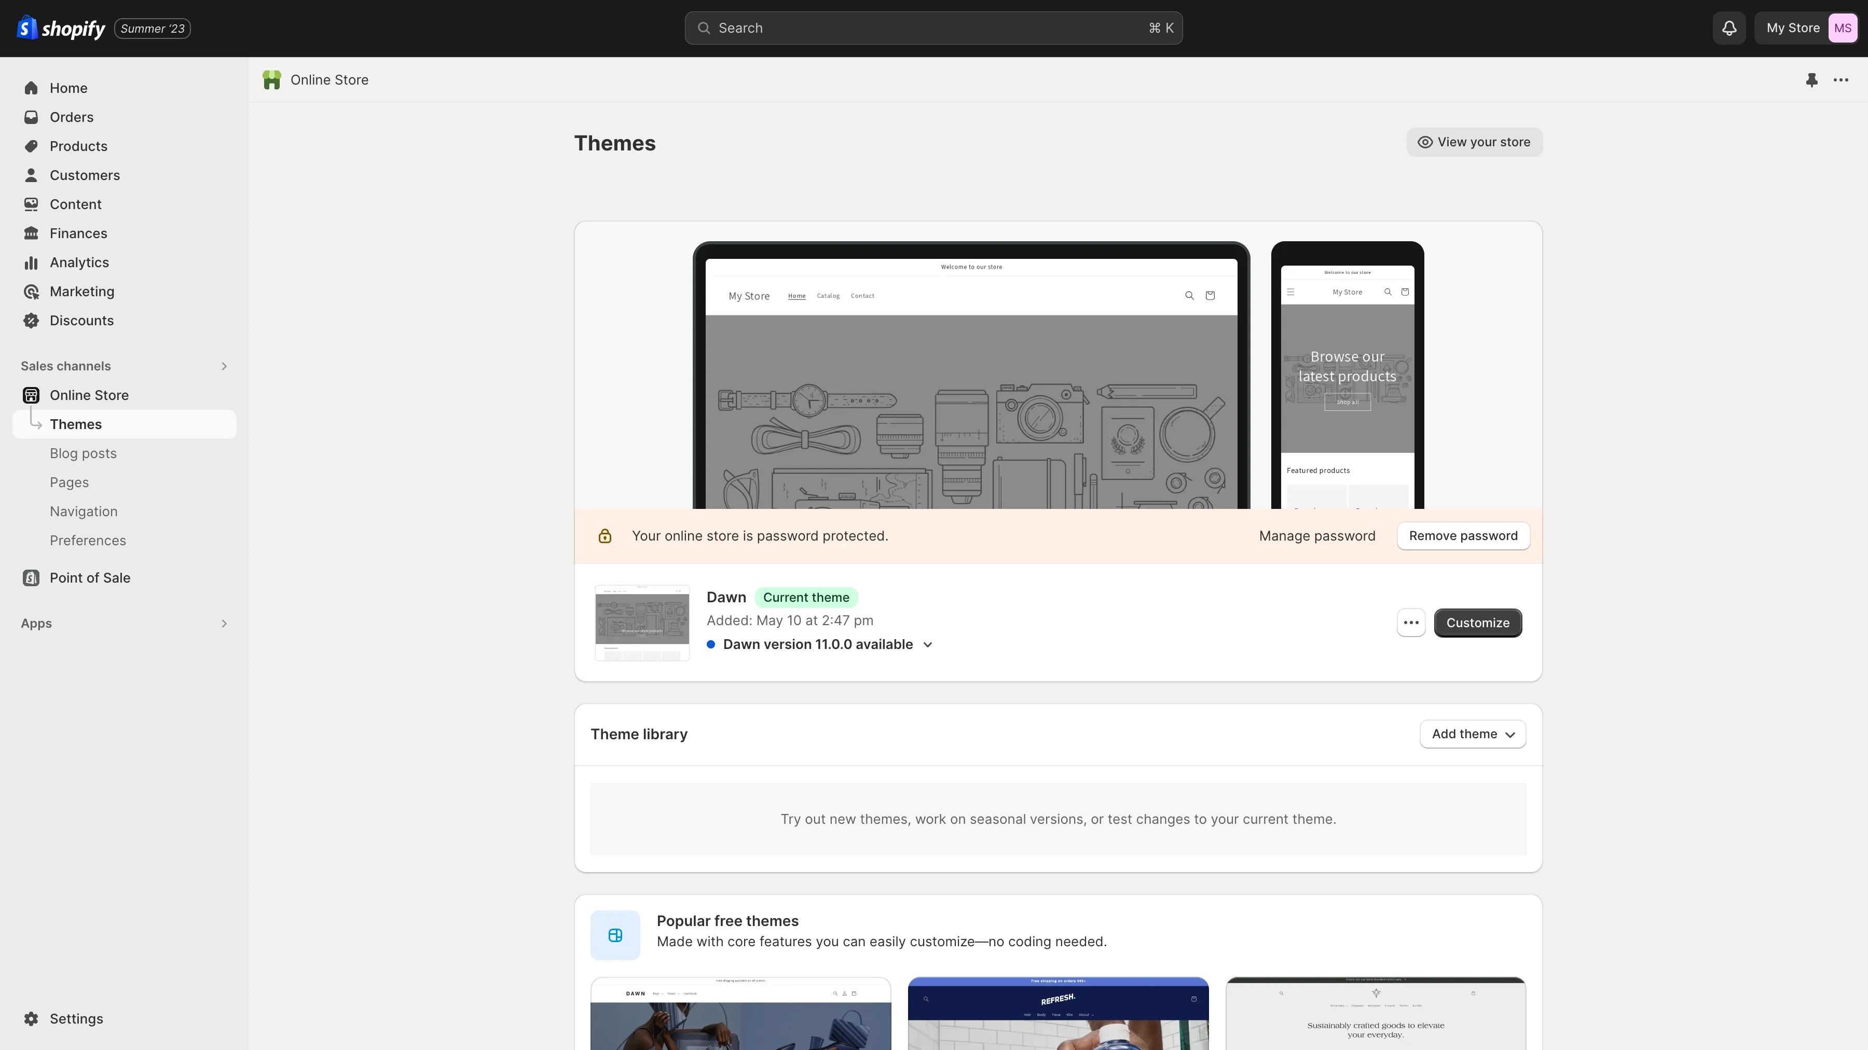Image resolution: width=1868 pixels, height=1050 pixels.
Task: Click Manage password link
Action: [x=1317, y=535]
